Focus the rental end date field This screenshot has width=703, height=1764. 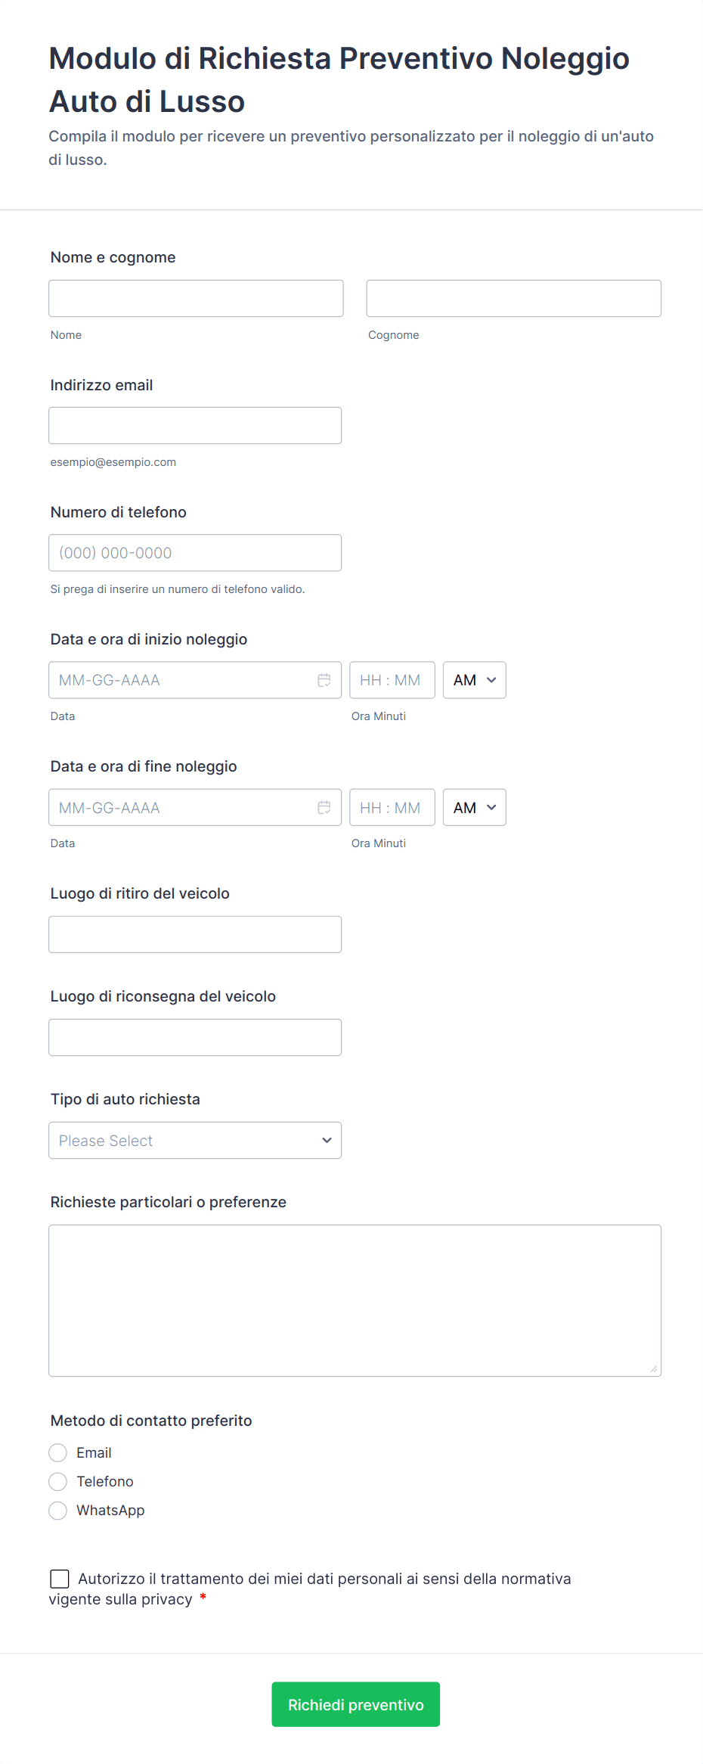[181, 807]
